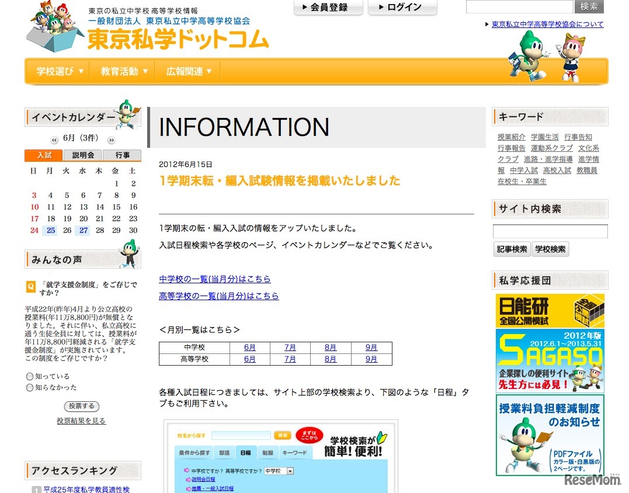The image size is (629, 493).
Task: Click the 投票する vote button
Action: pos(81,407)
